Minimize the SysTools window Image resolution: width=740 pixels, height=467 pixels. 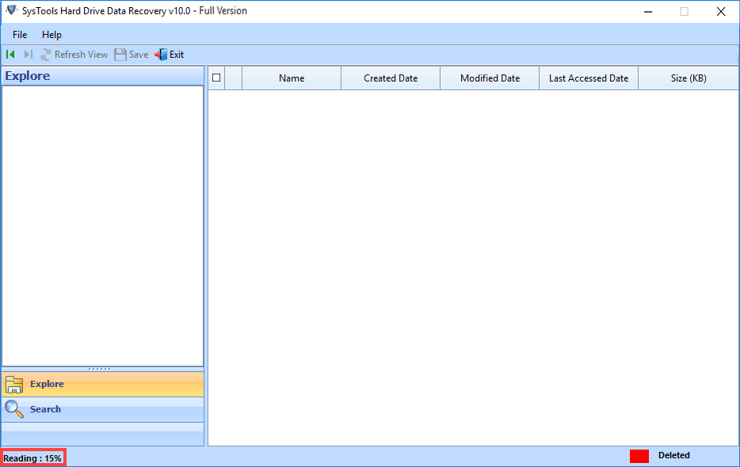point(648,11)
